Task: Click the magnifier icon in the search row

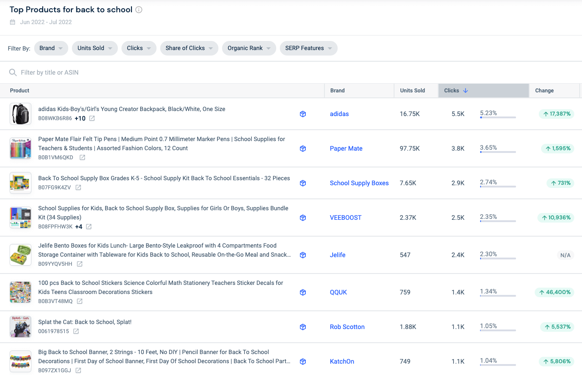Action: (13, 72)
